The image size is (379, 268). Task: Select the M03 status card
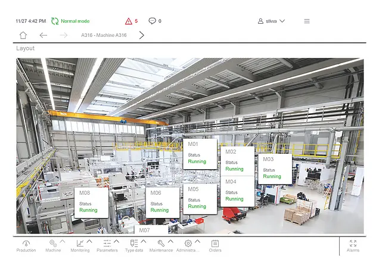(275, 169)
